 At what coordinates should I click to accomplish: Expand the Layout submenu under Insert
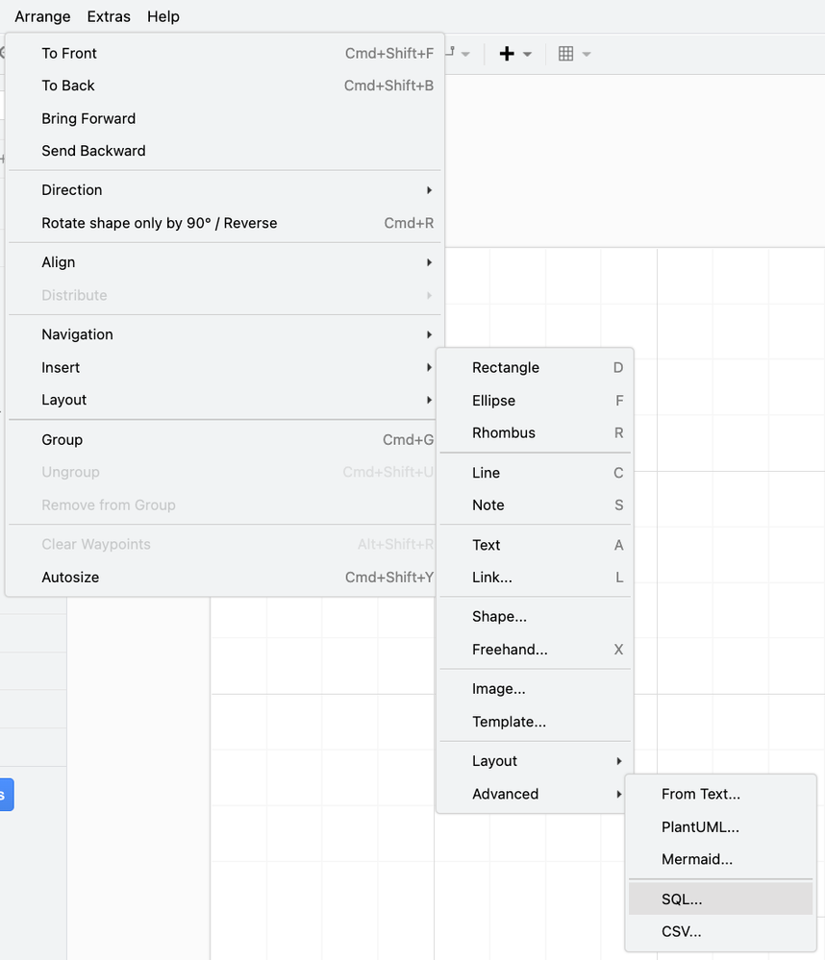point(535,760)
